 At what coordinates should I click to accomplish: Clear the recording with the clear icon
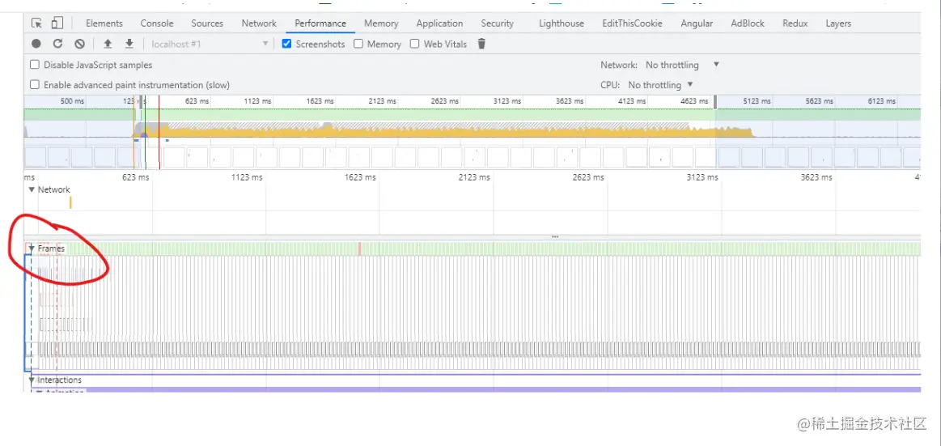79,43
